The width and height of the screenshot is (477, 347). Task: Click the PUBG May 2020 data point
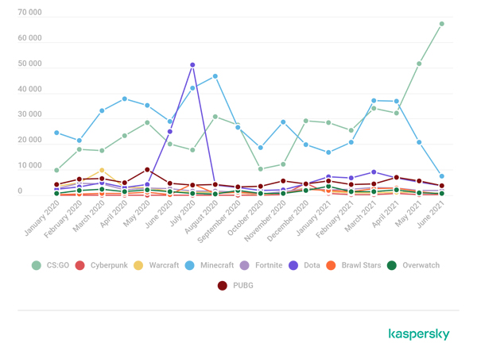(147, 170)
